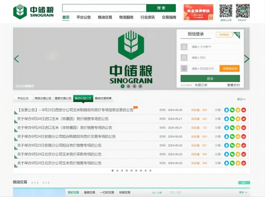265x197 pixels.
Task: Click the QQ share icon for 变更公告 row
Action: click(226, 110)
